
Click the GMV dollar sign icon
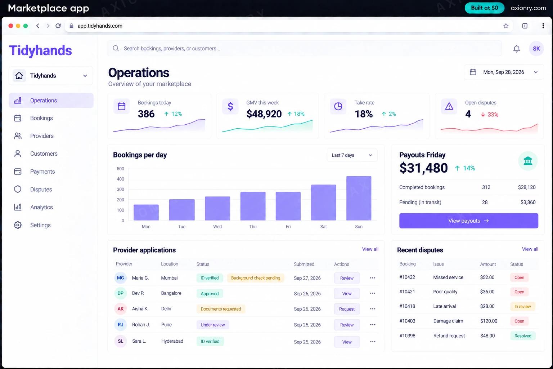pos(230,106)
